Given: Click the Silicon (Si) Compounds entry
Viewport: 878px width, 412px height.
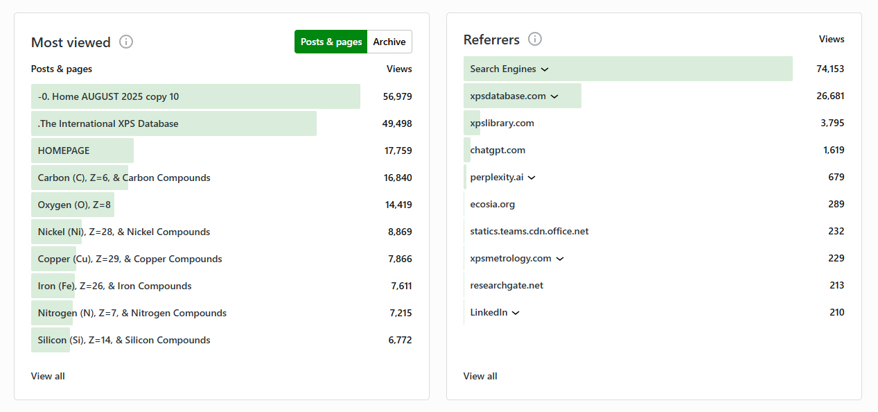Looking at the screenshot, I should coord(124,340).
